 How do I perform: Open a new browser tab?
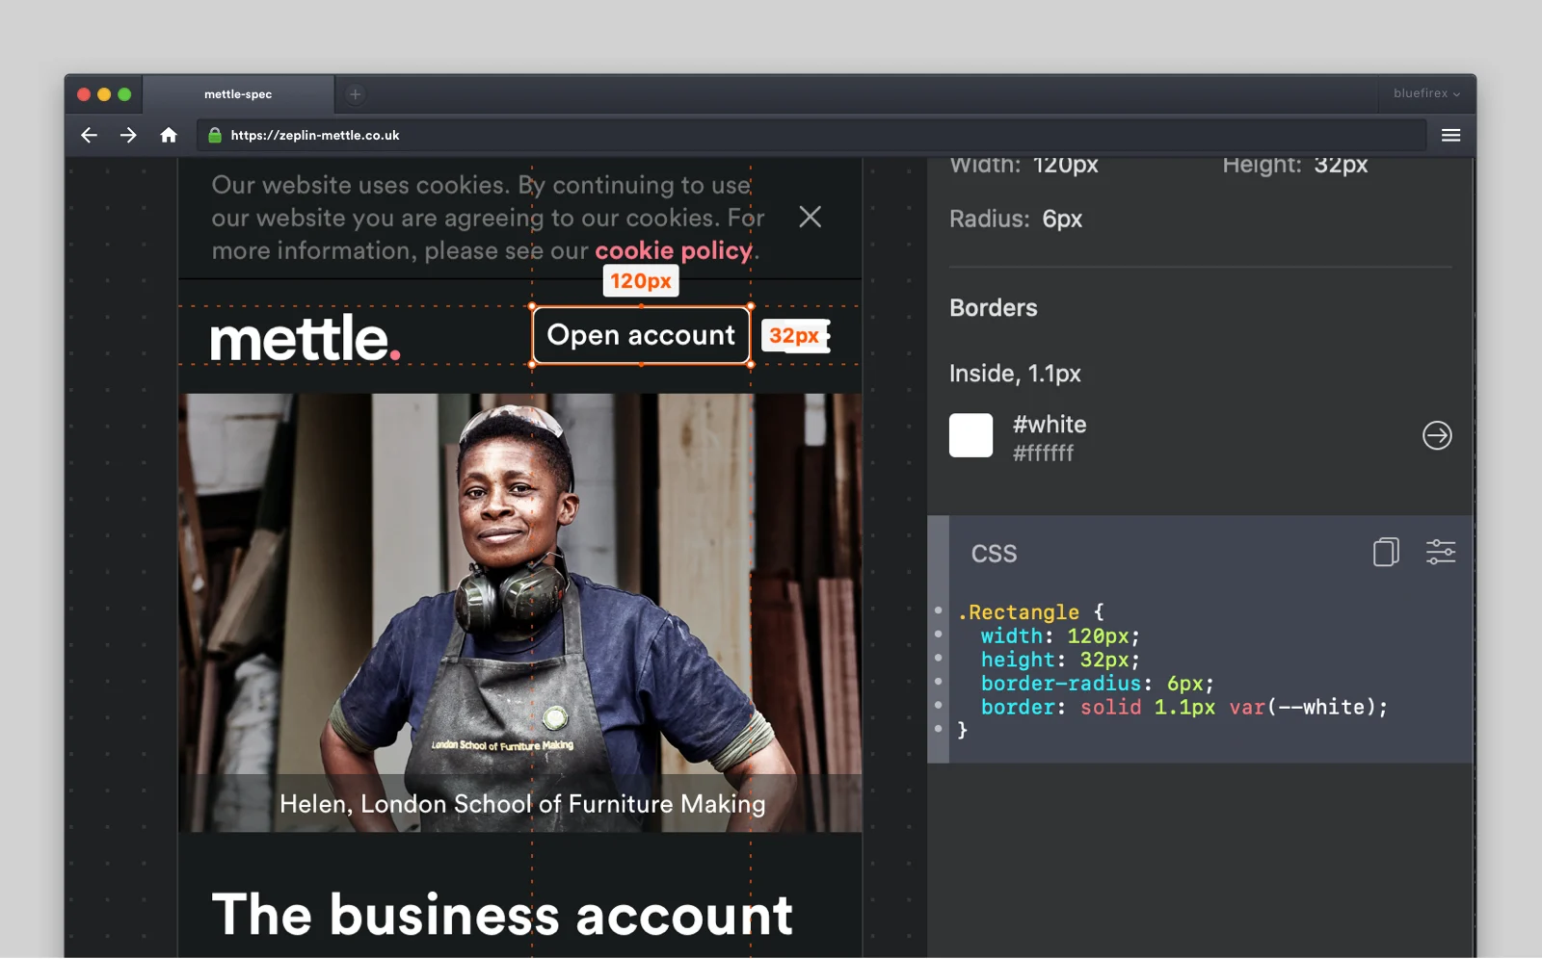tap(356, 93)
